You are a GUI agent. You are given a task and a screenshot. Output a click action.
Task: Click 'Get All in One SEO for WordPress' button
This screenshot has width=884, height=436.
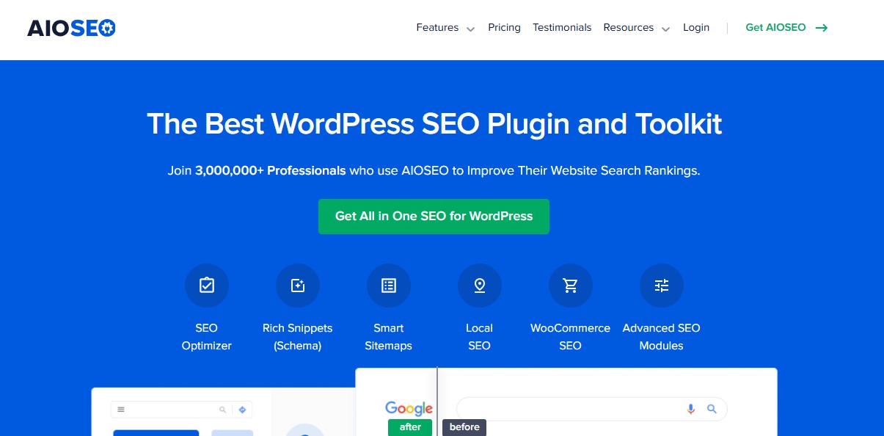434,216
